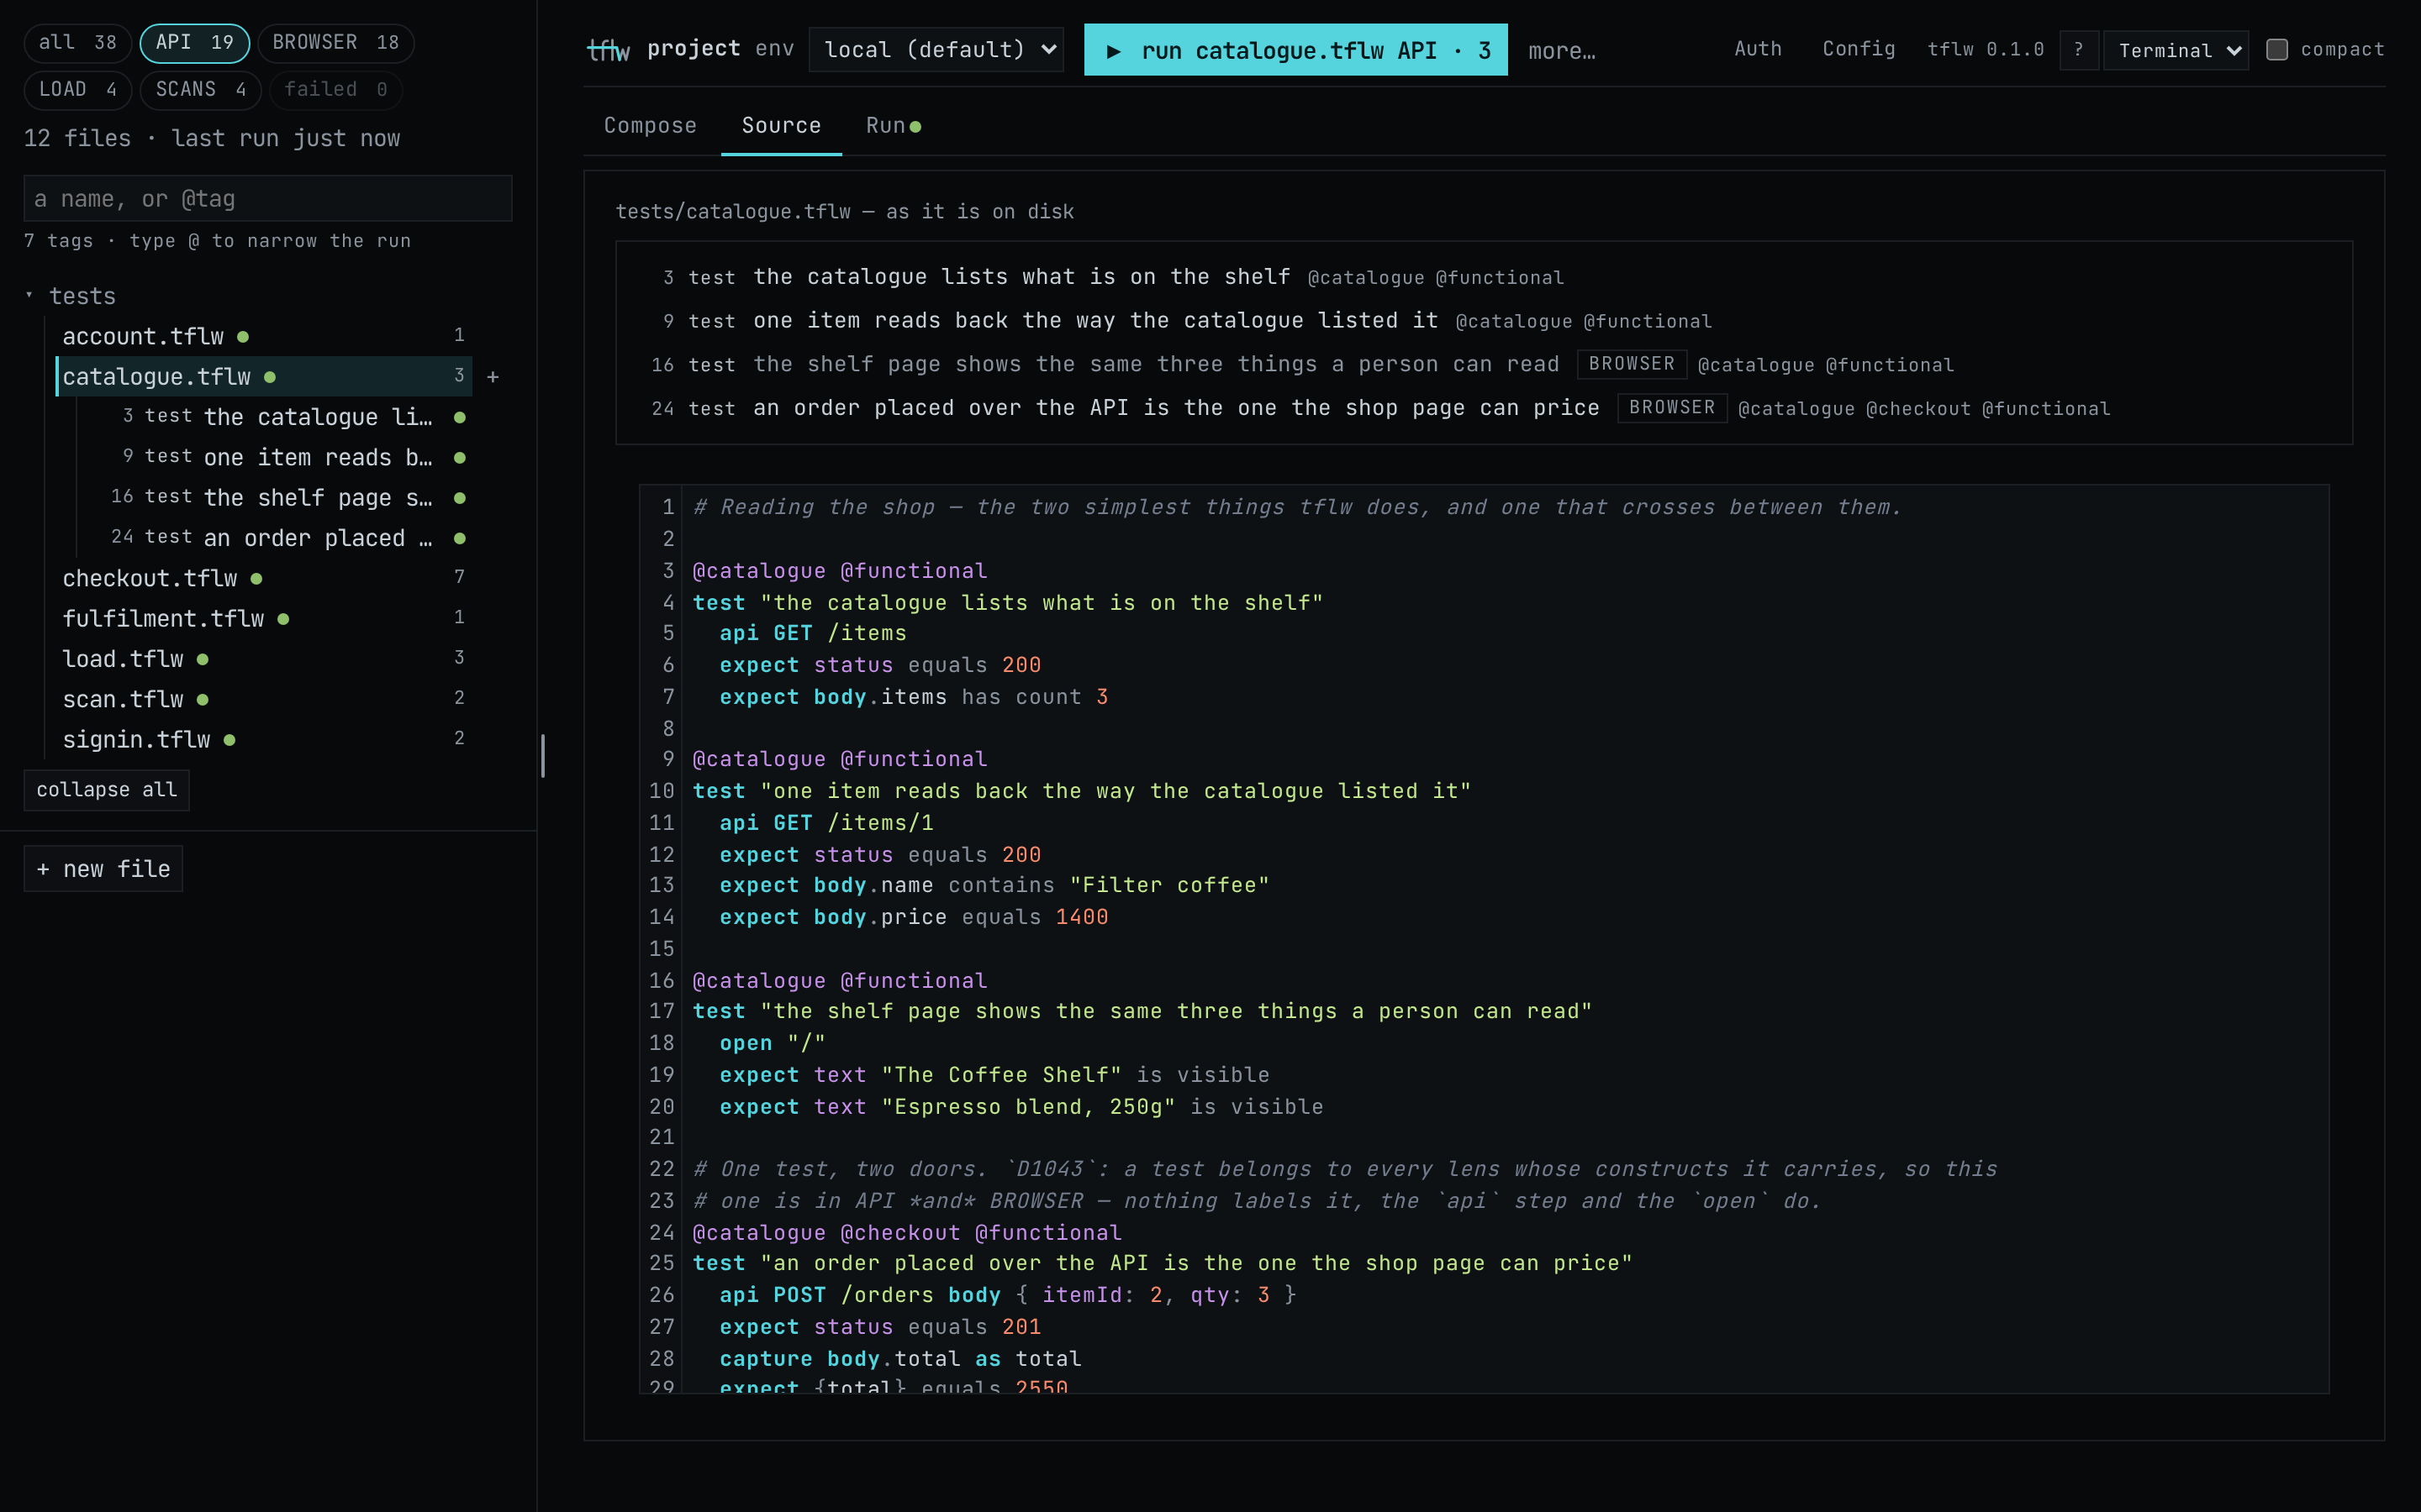Toggle the 'LOAD 4' filter chip
This screenshot has width=2421, height=1512.
[x=78, y=90]
